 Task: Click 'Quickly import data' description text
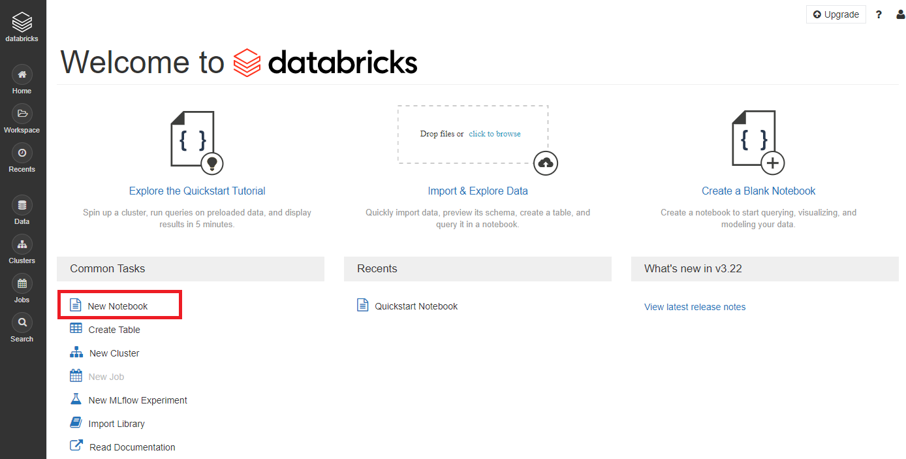478,218
